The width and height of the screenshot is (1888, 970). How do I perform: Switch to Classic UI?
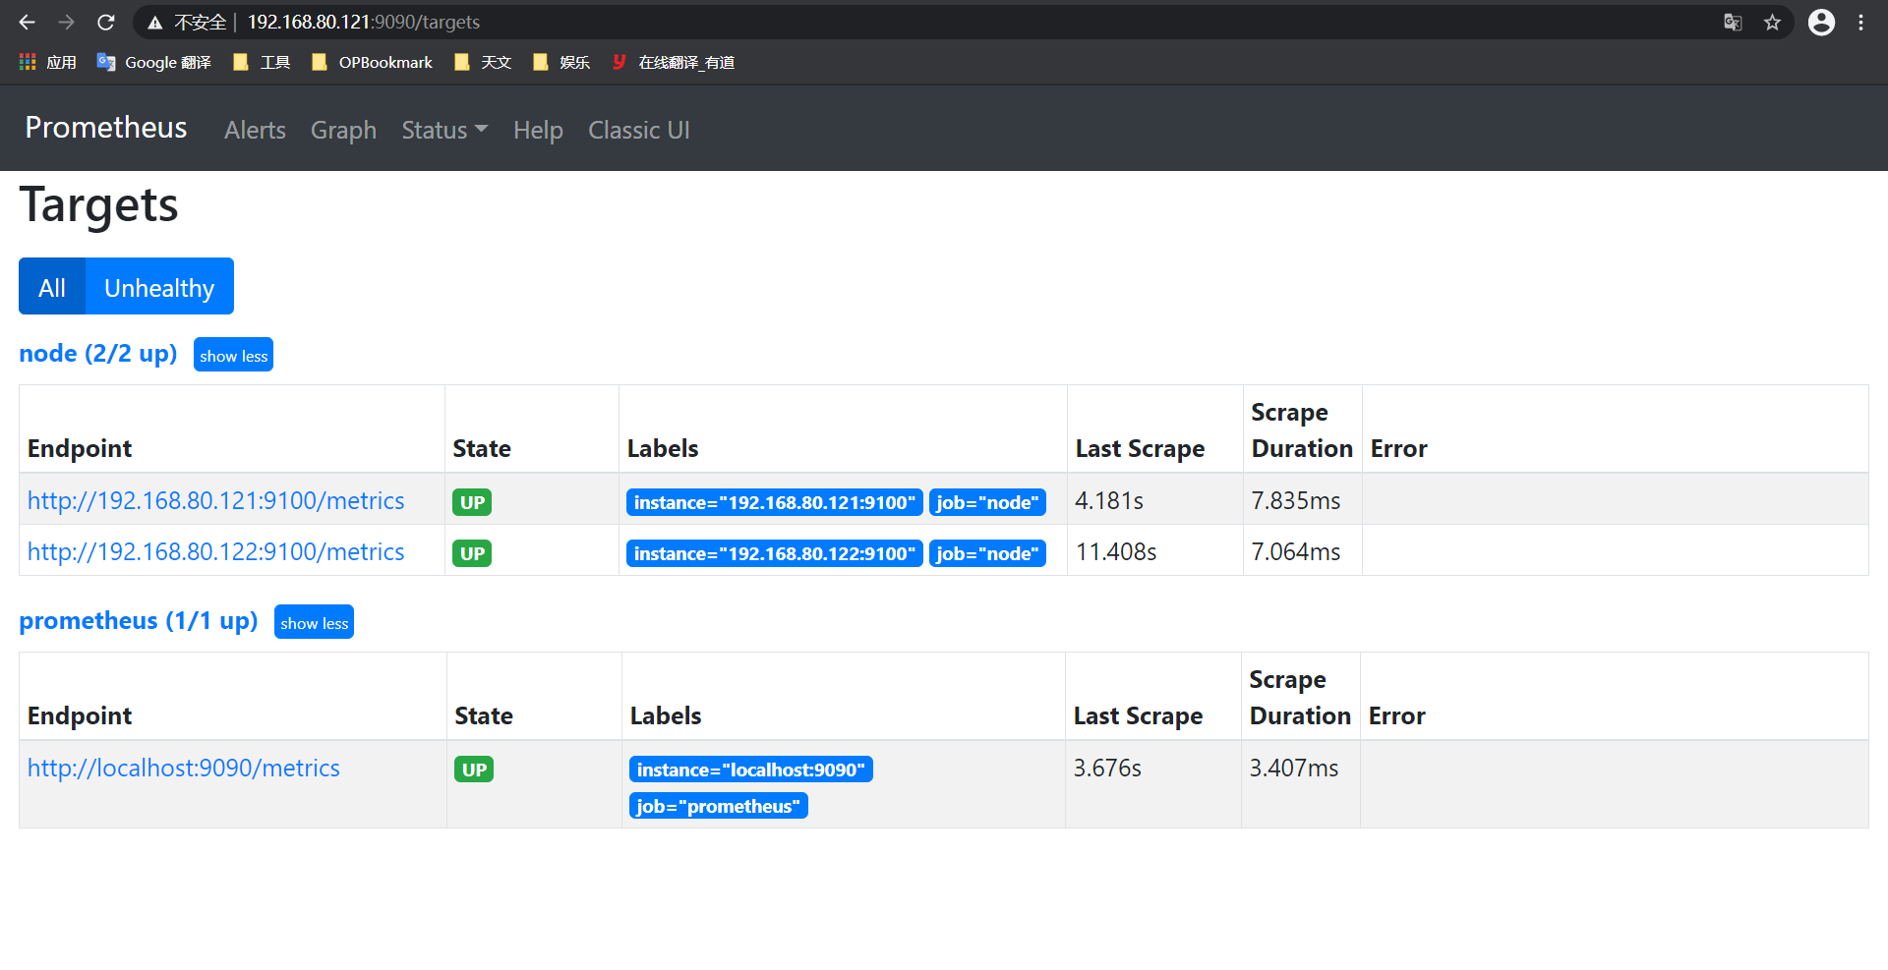click(x=639, y=130)
